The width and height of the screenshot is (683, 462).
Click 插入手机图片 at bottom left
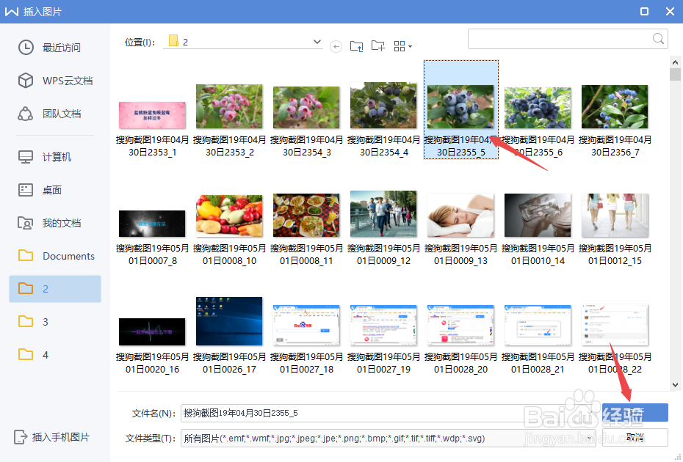[x=54, y=436]
